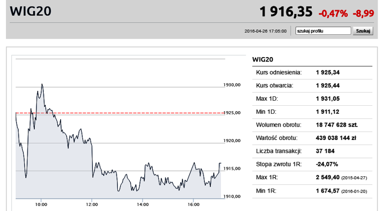Click the chart y-axis label 1915,00
This screenshot has width=391, height=211.
pos(232,168)
